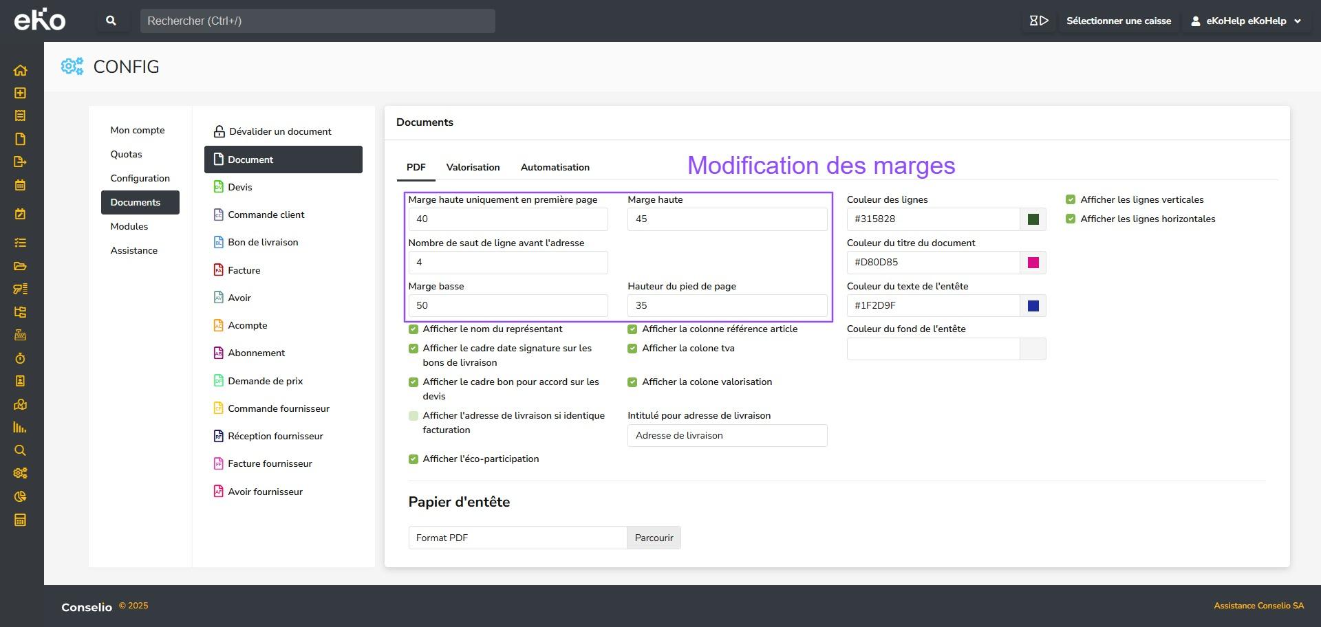Uncheck Afficher les lignes verticales

point(1070,200)
